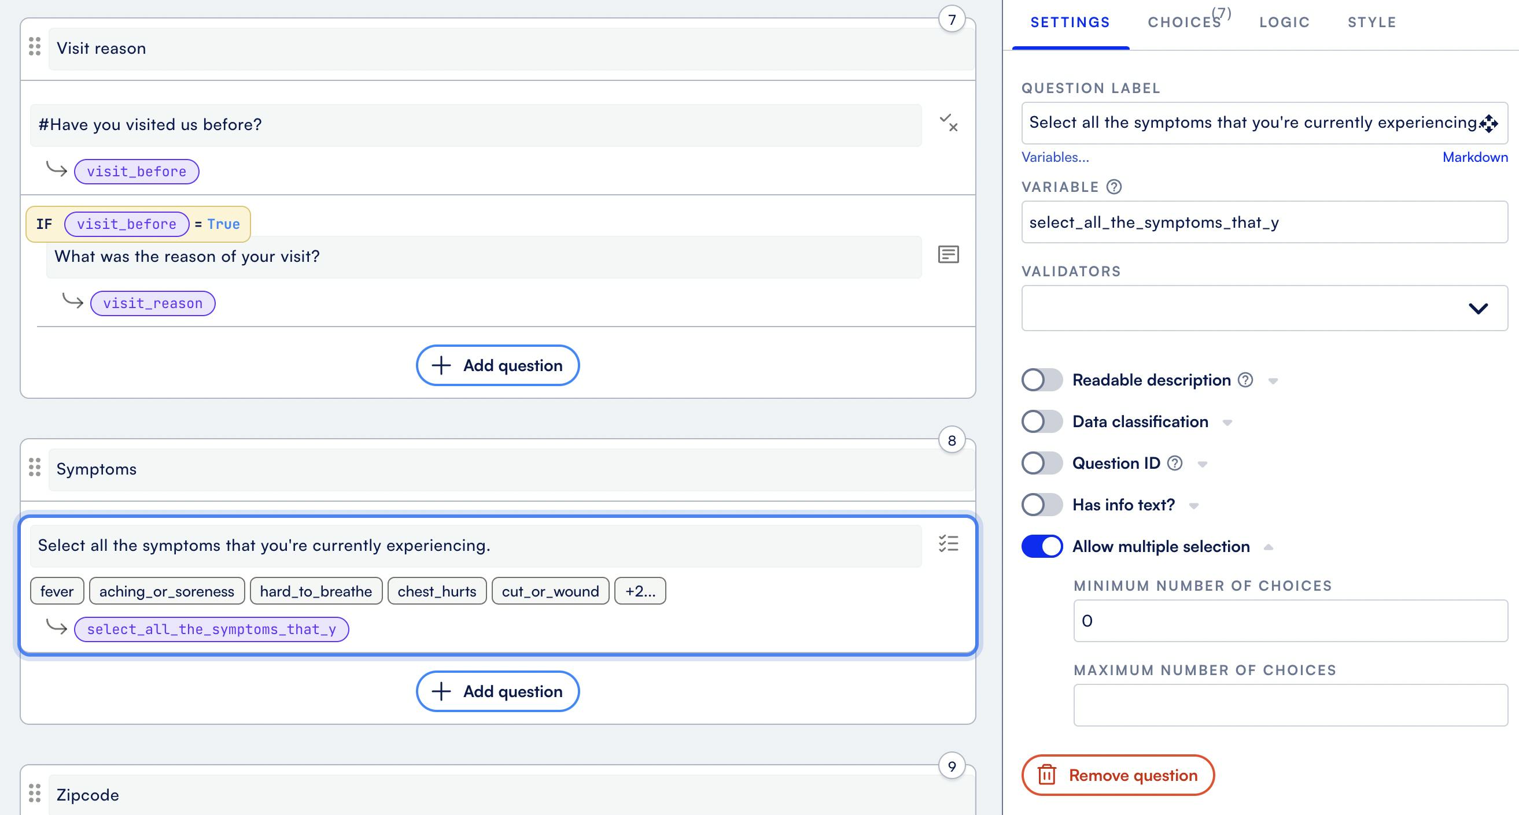Click the Variable name input field

point(1264,222)
